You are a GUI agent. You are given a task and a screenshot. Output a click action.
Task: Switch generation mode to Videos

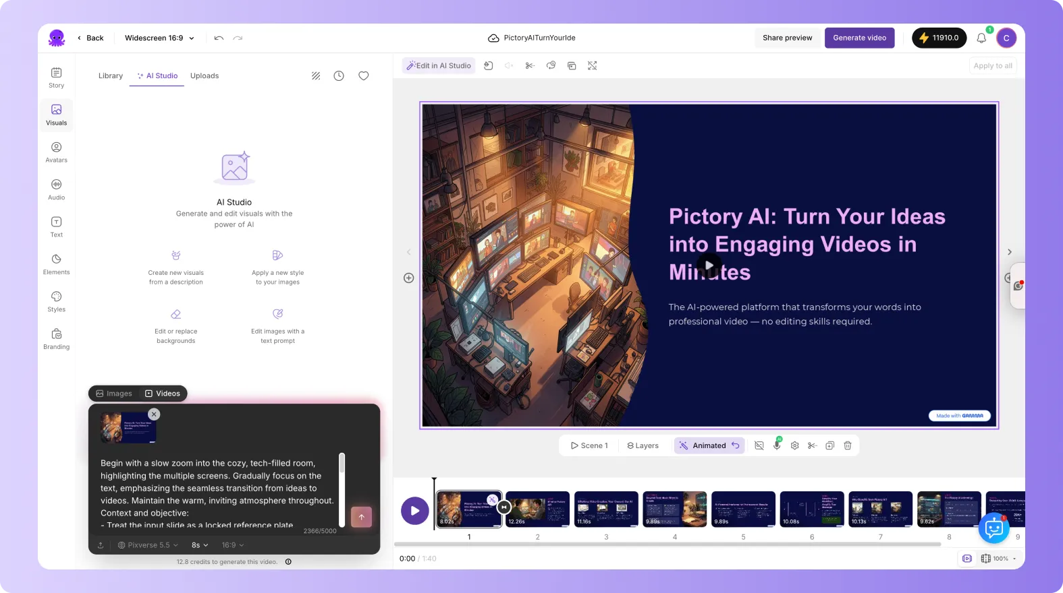pos(163,394)
